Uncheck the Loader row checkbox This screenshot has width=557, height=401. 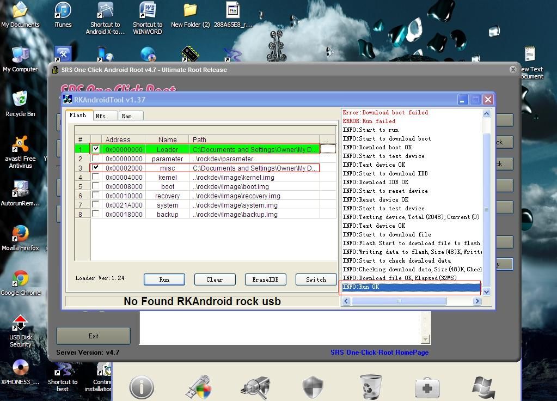[96, 149]
